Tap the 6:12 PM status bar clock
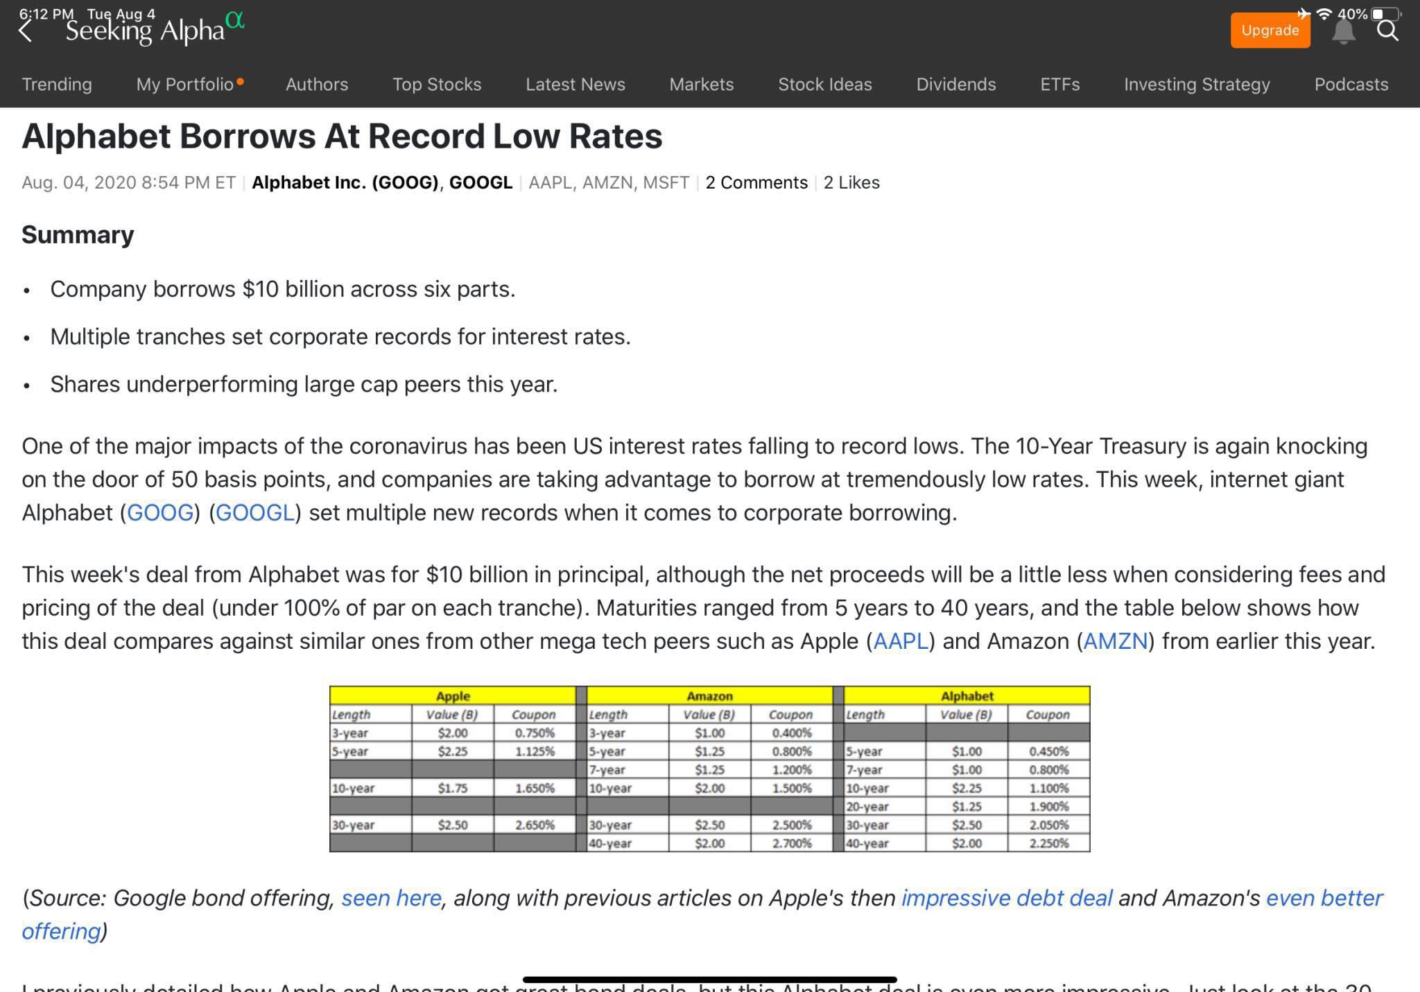The height and width of the screenshot is (992, 1420). pos(46,14)
